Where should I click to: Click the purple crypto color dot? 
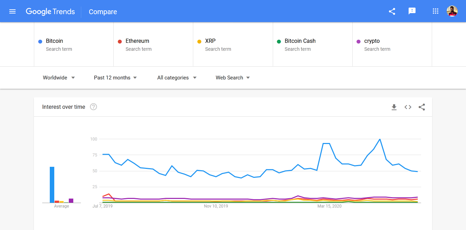[x=358, y=42]
